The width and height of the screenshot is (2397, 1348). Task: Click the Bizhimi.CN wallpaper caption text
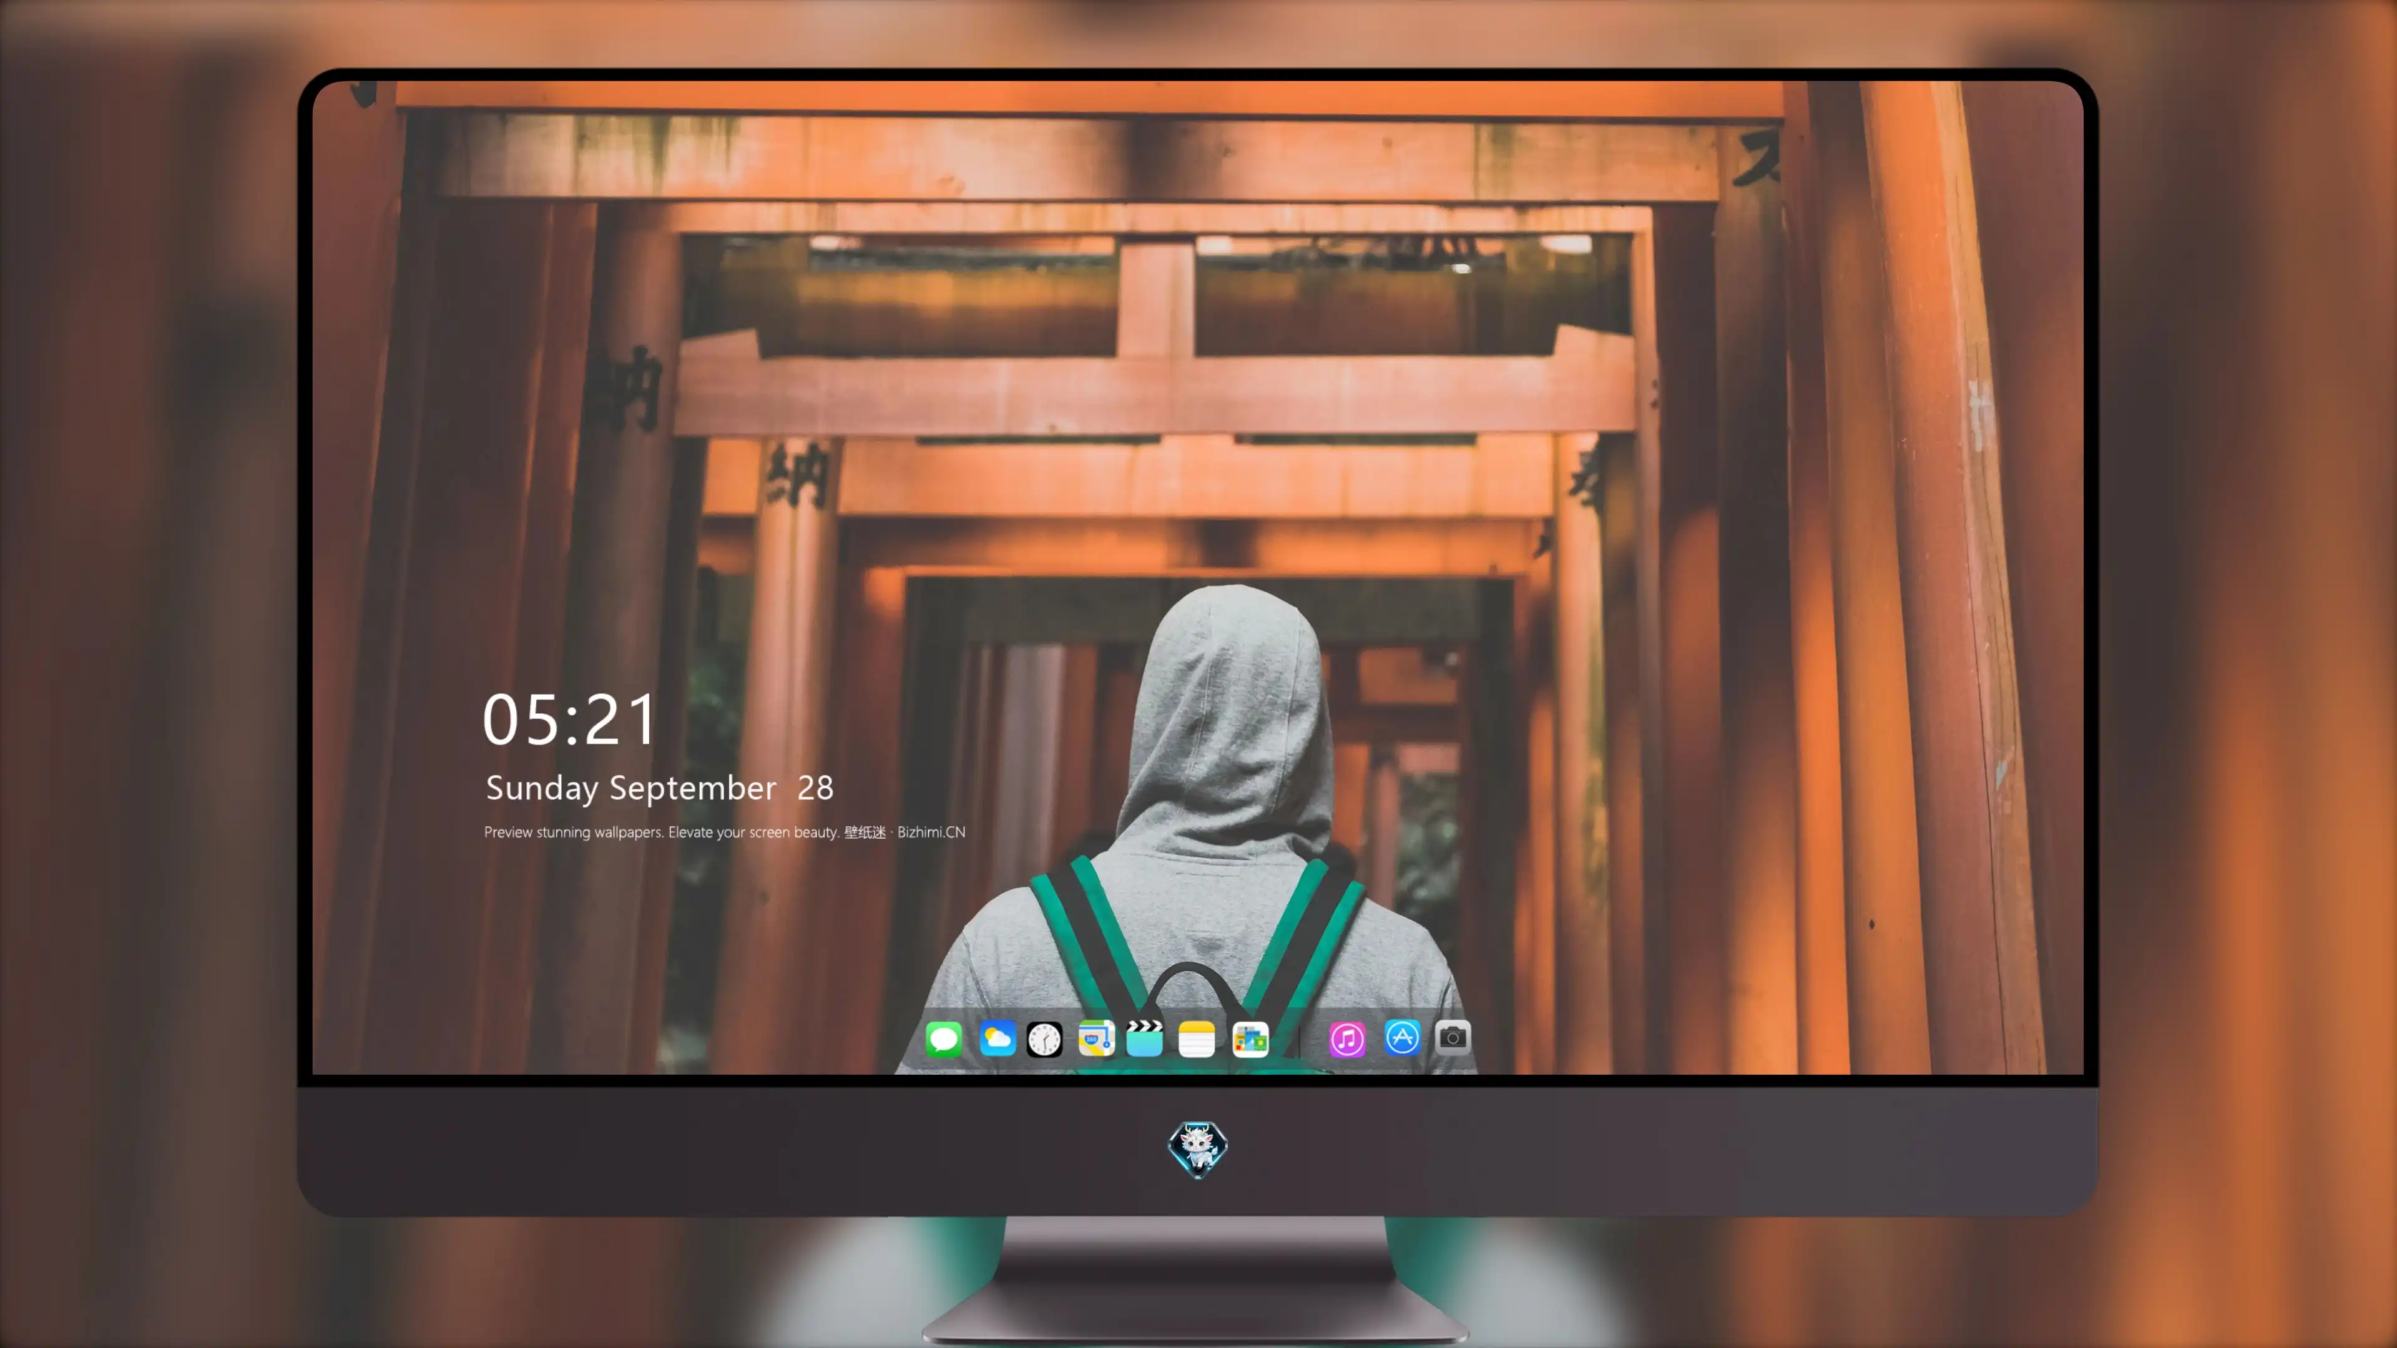tap(725, 832)
